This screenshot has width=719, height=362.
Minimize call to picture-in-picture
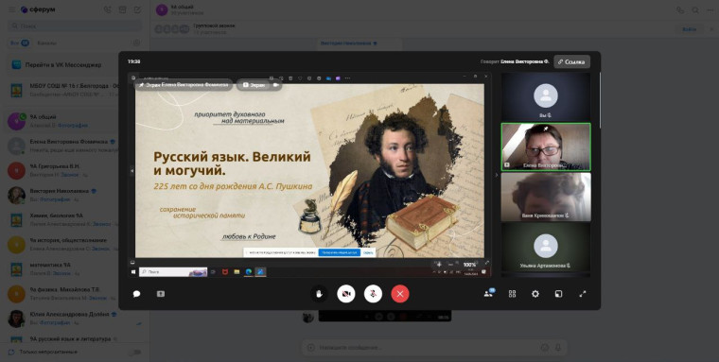point(558,294)
